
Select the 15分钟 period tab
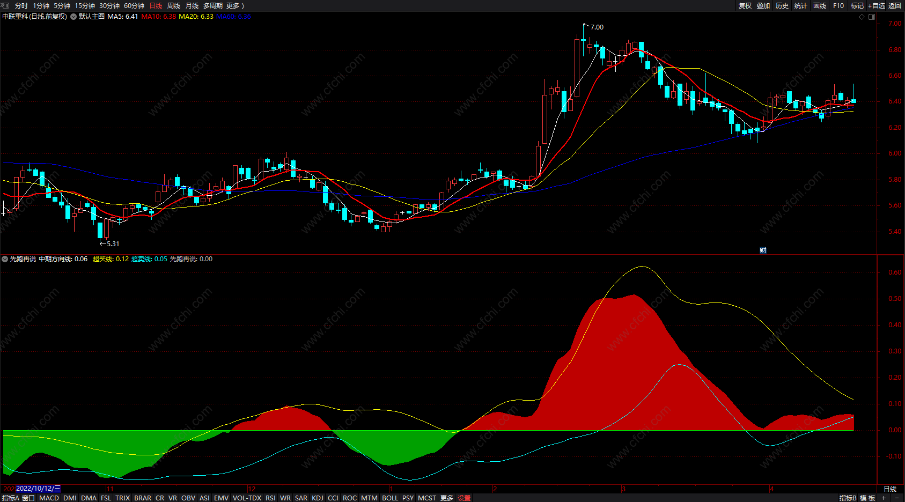point(85,5)
